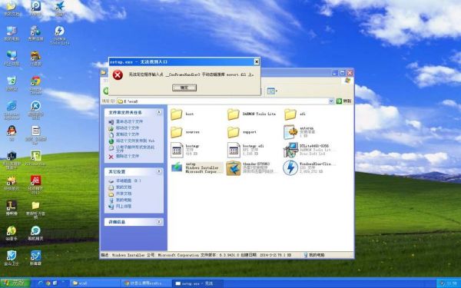Open the efi folder
Image resolution: width=461 pixels, height=288 pixels.
point(295,114)
